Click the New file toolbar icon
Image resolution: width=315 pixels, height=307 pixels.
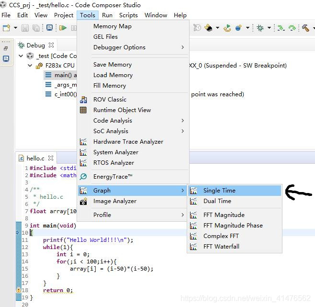click(6, 28)
